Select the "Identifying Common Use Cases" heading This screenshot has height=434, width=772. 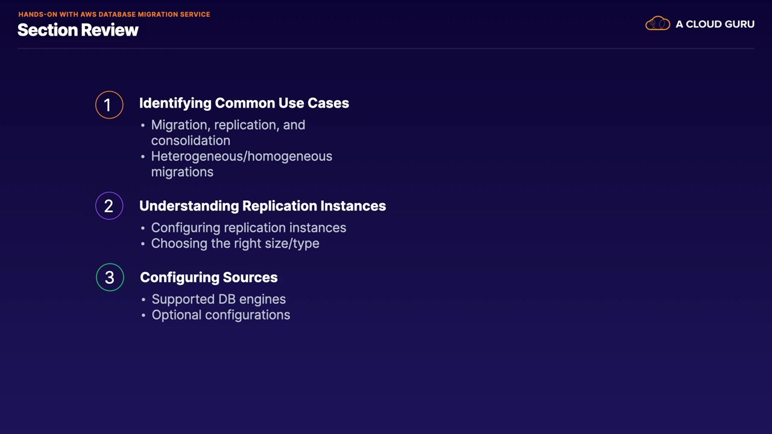(x=244, y=103)
